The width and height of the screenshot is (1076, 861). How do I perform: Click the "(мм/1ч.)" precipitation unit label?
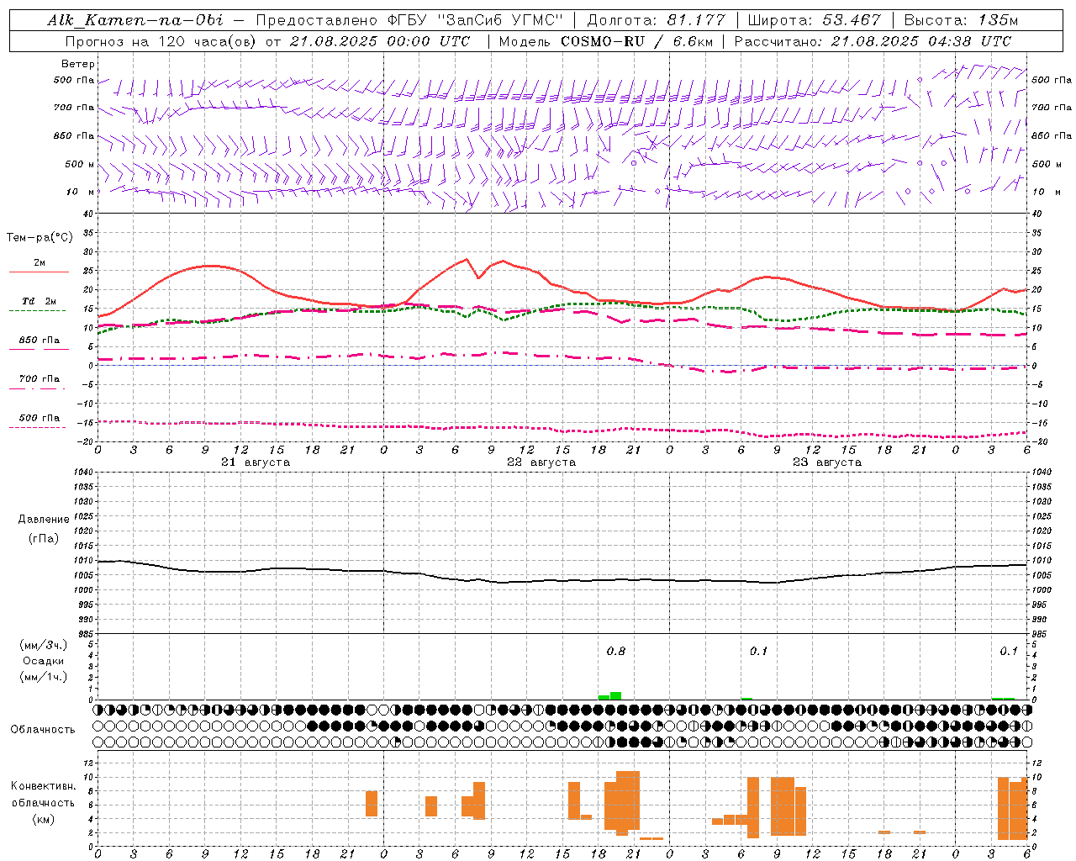[x=44, y=677]
